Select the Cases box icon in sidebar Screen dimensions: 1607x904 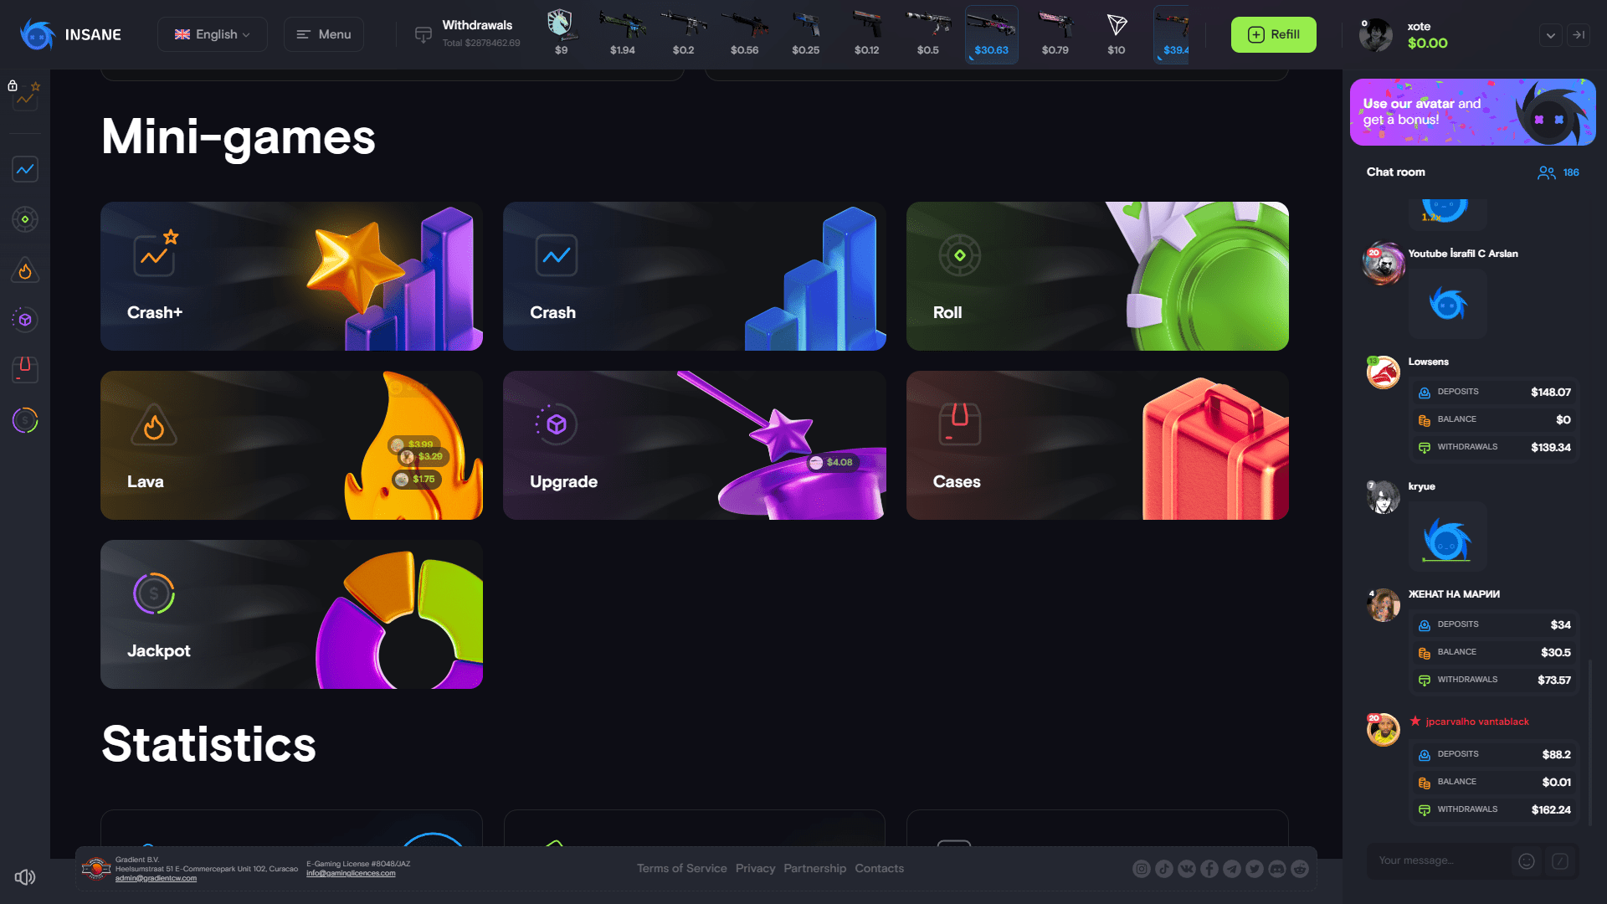pyautogui.click(x=24, y=370)
